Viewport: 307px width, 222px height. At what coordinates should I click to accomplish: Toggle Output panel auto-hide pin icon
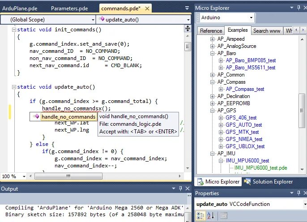(x=180, y=188)
